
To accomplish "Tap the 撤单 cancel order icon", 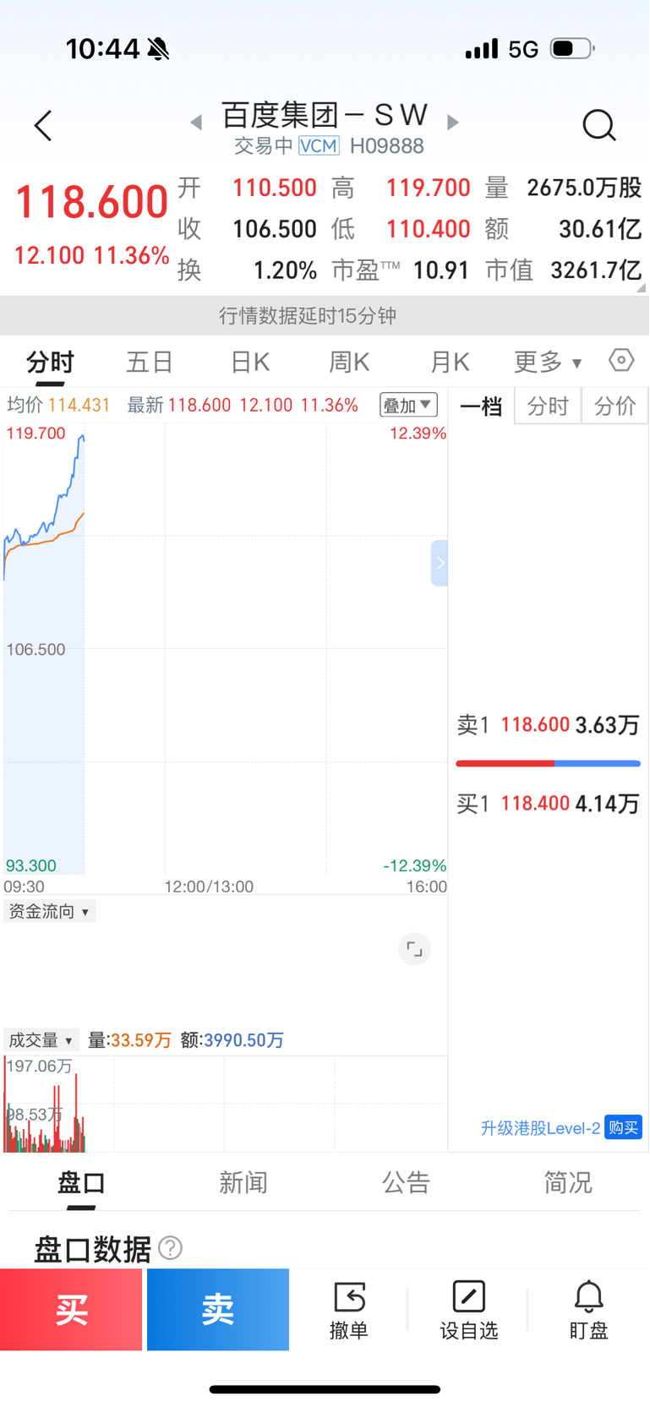I will click(x=349, y=1311).
